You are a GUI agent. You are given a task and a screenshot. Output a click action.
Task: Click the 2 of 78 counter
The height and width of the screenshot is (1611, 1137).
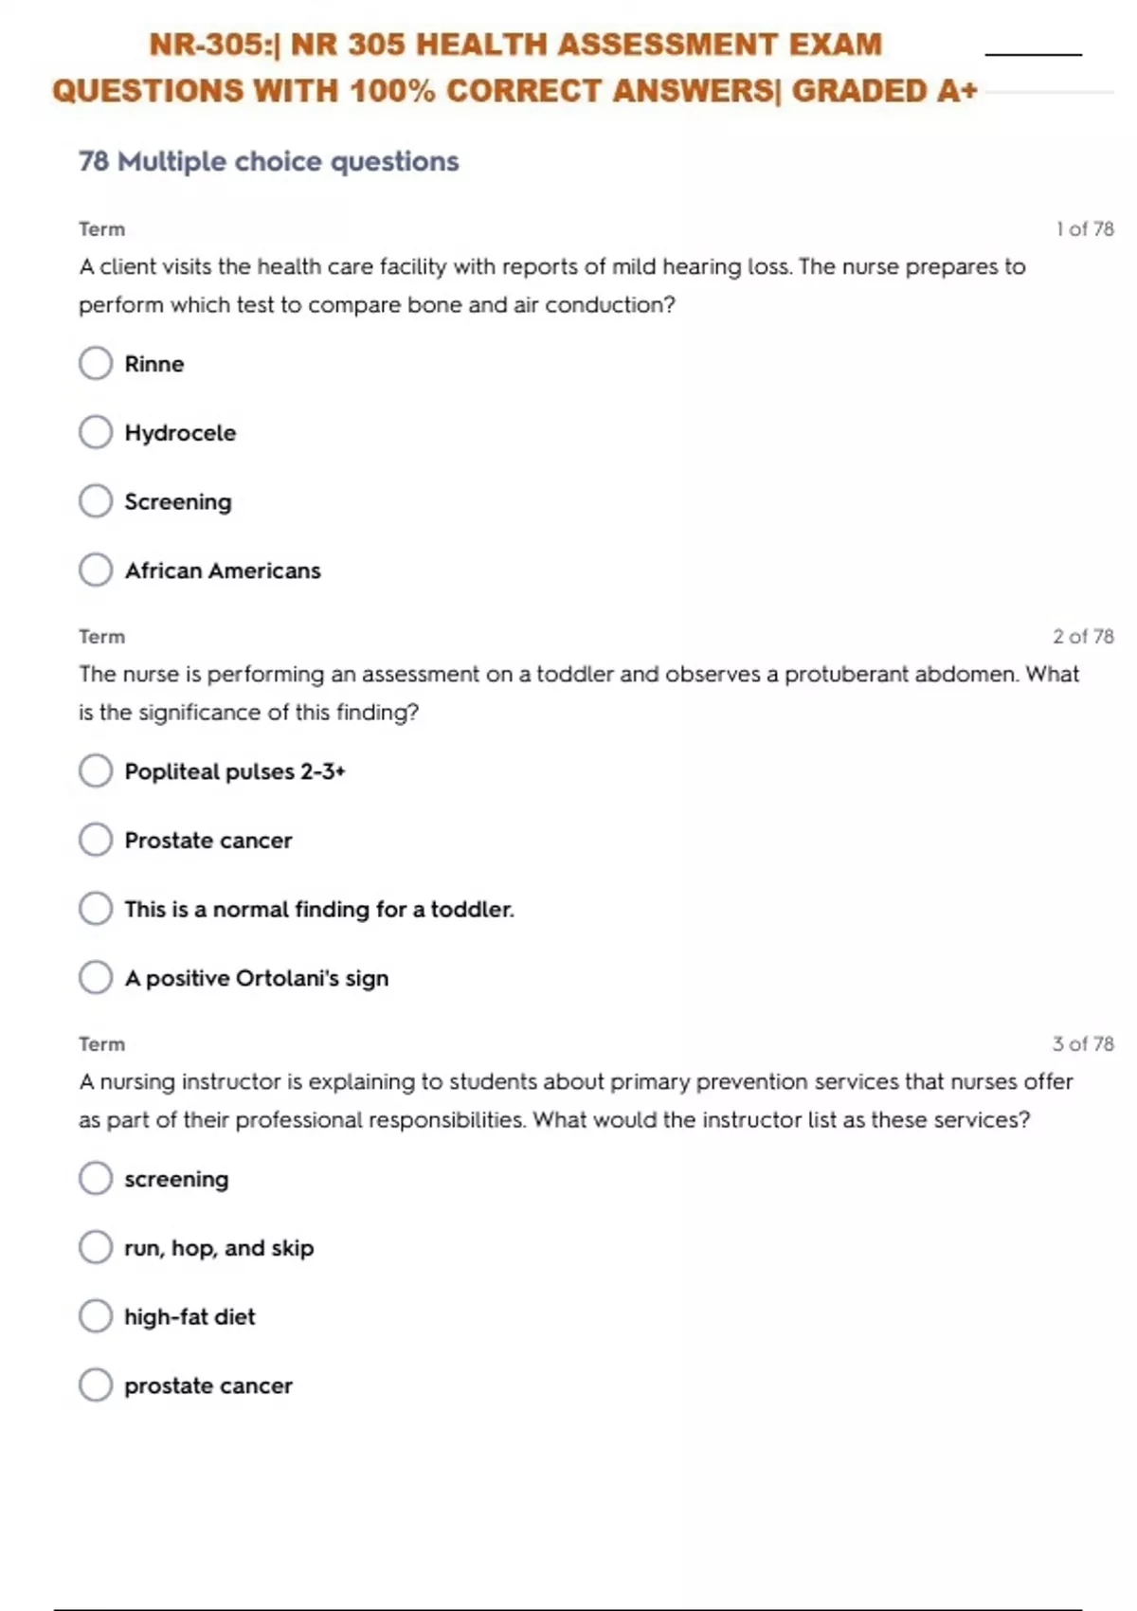tap(1082, 637)
